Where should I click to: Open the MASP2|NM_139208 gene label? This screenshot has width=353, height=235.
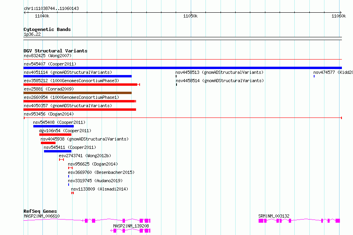(x=131, y=226)
